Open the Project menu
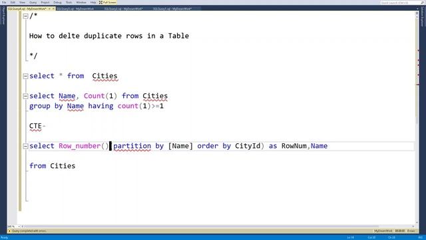Screen dimensions: 426x240 pos(45,3)
